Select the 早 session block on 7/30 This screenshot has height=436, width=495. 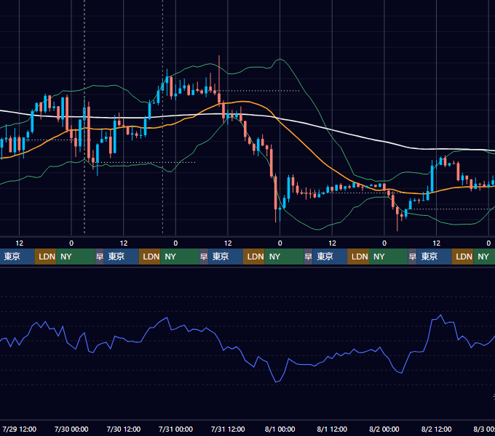pos(100,257)
